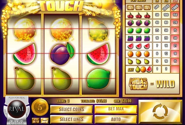Decrease coin value with the minus button
Screen dimensions: 185x125
[45, 121]
